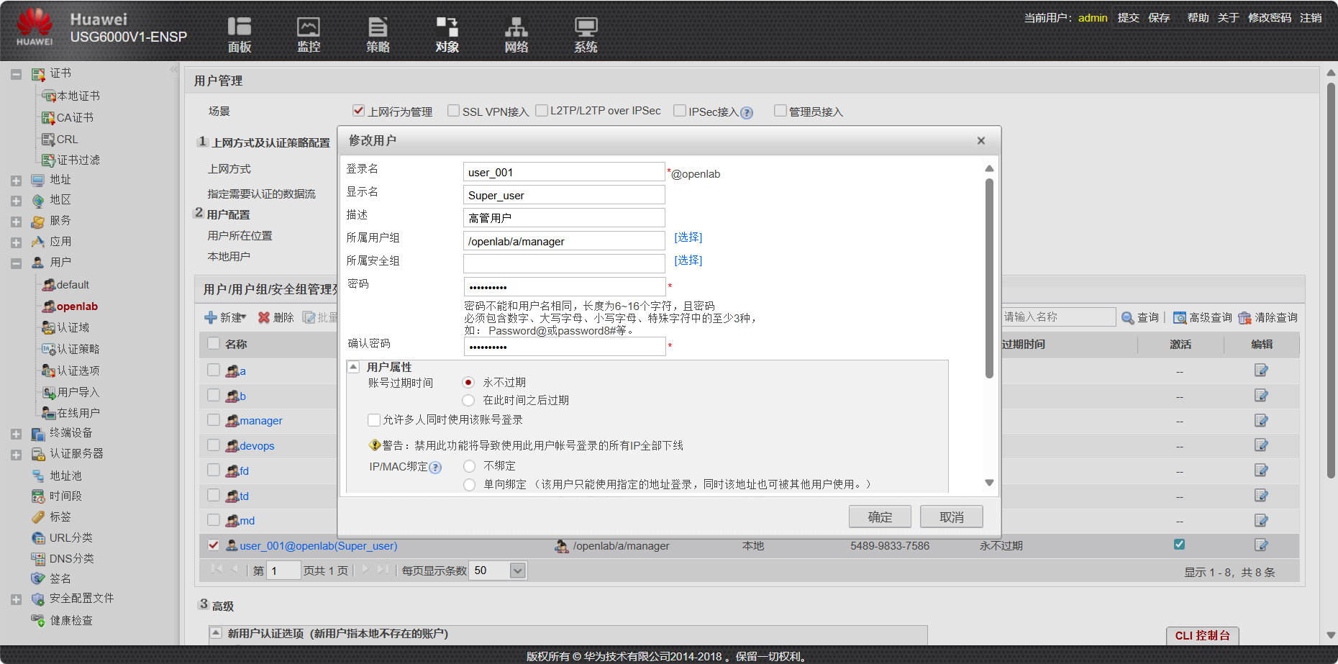The height and width of the screenshot is (664, 1338).
Task: Click the edit icon for manager row
Action: [x=1261, y=420]
